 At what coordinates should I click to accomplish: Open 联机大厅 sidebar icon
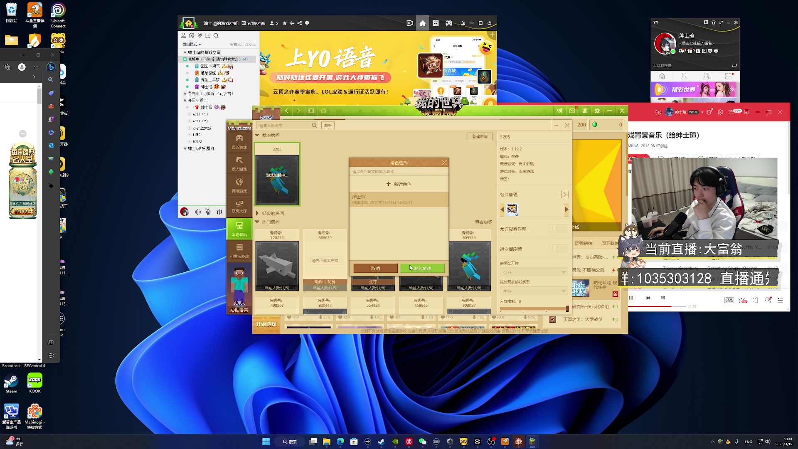pyautogui.click(x=239, y=206)
